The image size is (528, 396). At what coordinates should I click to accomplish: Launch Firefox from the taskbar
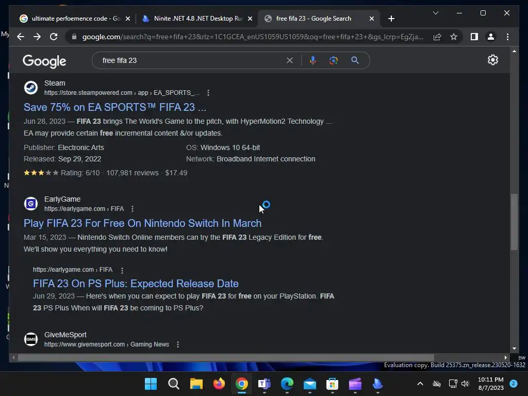[x=219, y=384]
